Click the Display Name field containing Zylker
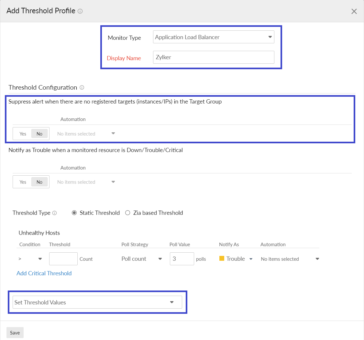The width and height of the screenshot is (364, 340). pos(214,57)
